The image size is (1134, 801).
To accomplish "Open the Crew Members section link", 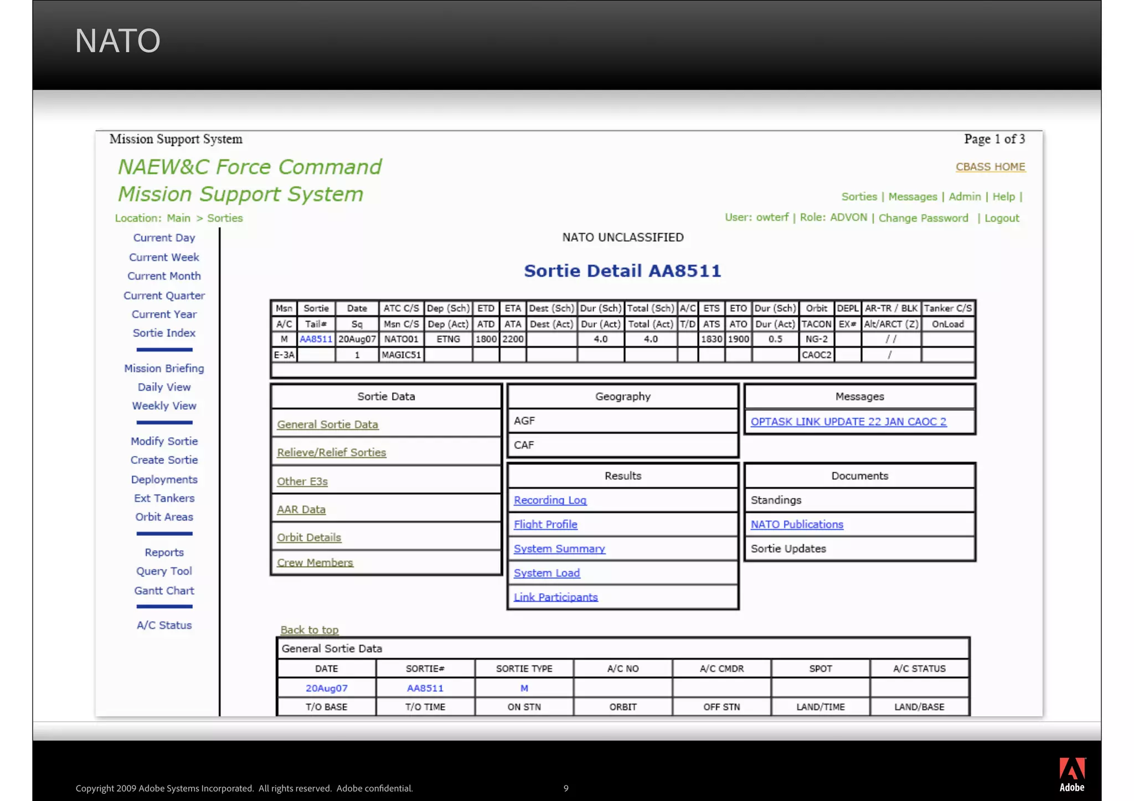I will [315, 562].
